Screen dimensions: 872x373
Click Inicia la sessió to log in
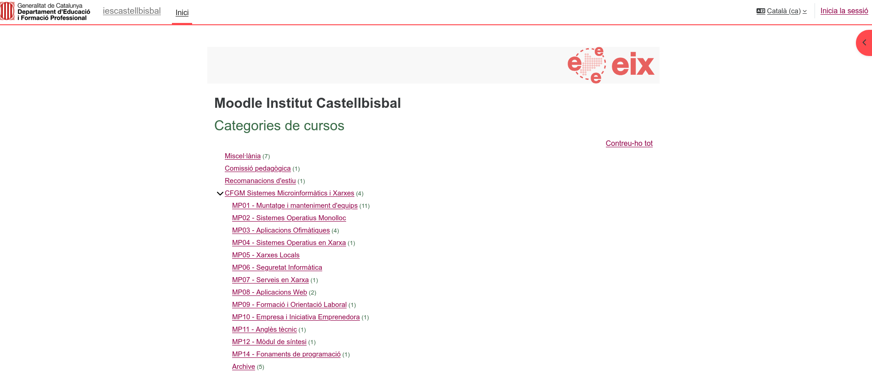[x=844, y=11]
